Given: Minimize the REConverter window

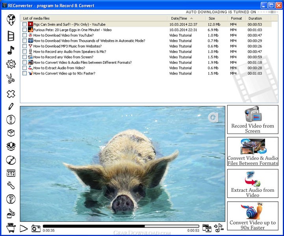Looking at the screenshot, I should click(264, 6).
